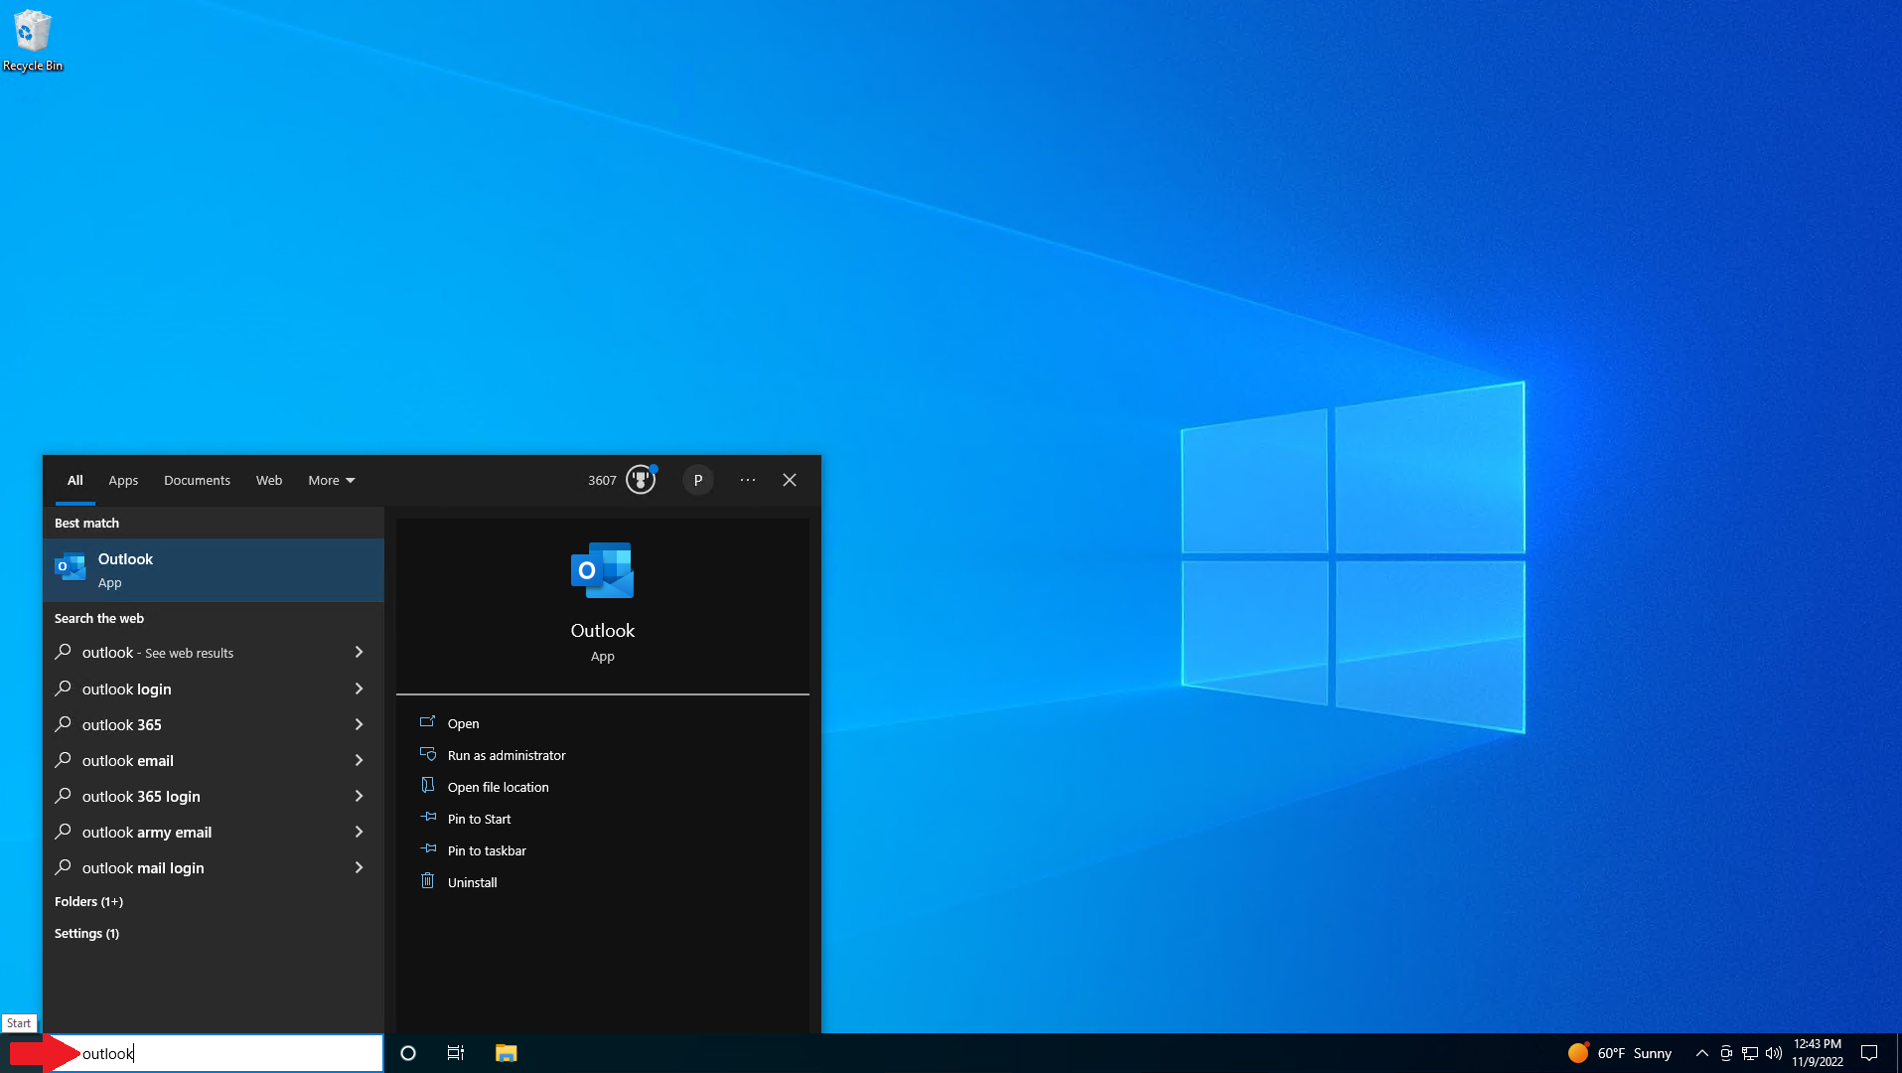Open the Microsoft Rewards medal icon

tap(641, 480)
